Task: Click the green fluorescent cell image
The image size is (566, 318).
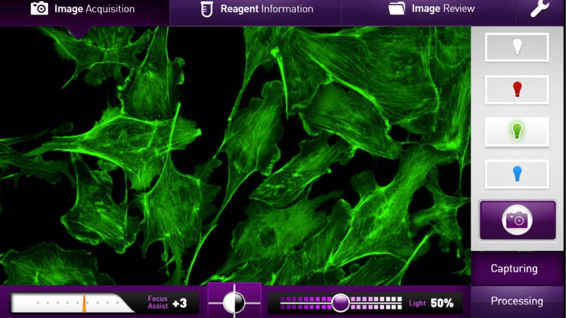Action: [x=234, y=155]
